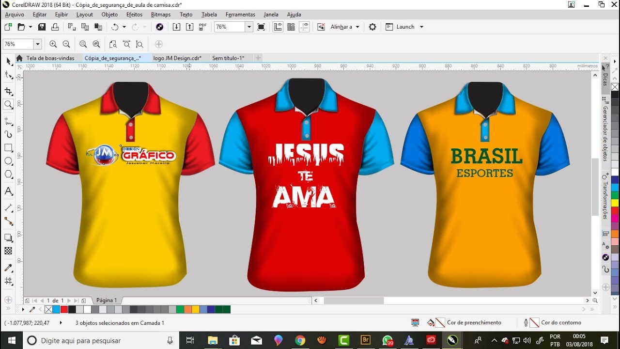Select the Crop tool
The width and height of the screenshot is (620, 349).
pyautogui.click(x=8, y=91)
